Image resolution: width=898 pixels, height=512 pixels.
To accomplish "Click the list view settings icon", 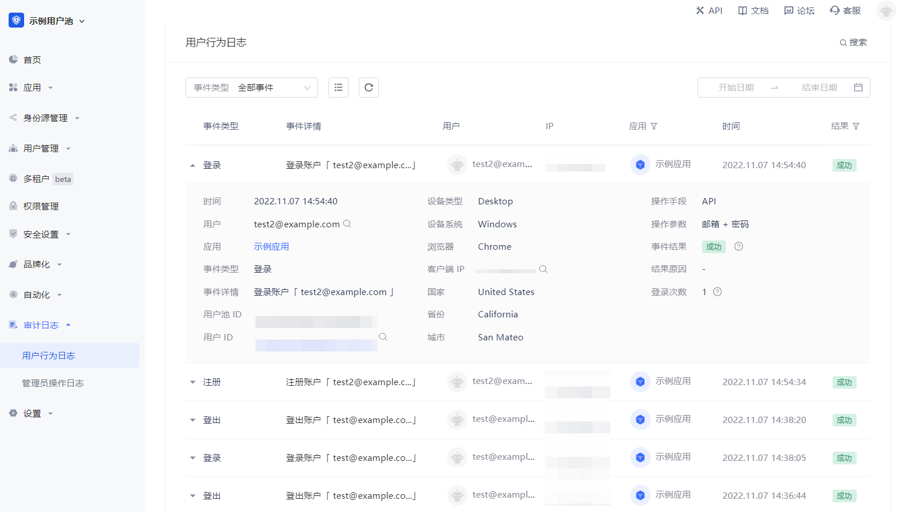I will pyautogui.click(x=338, y=88).
